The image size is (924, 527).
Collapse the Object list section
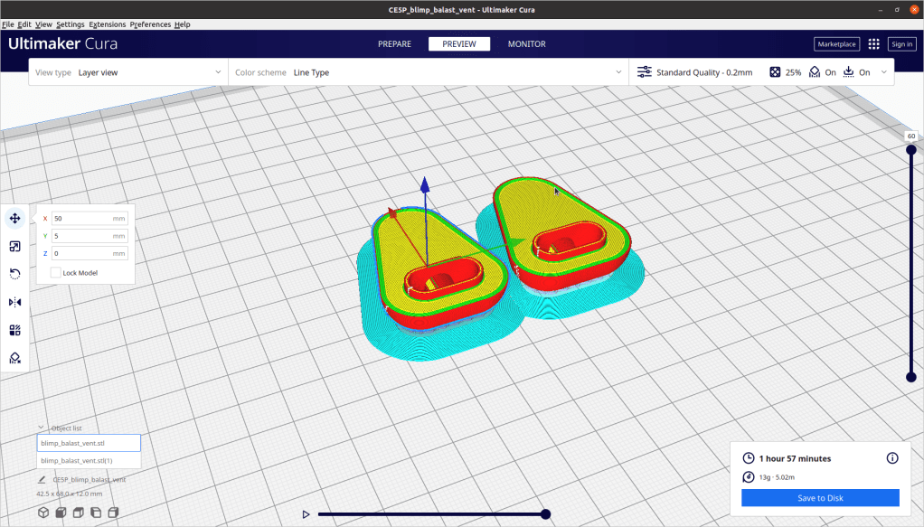(x=42, y=428)
